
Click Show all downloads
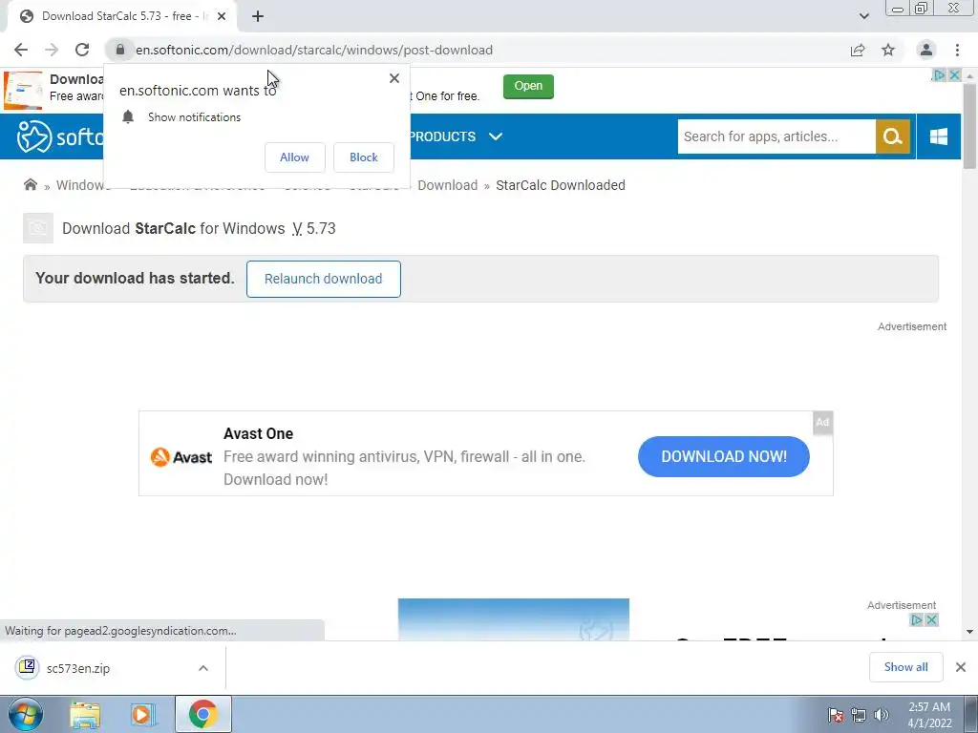click(x=905, y=667)
